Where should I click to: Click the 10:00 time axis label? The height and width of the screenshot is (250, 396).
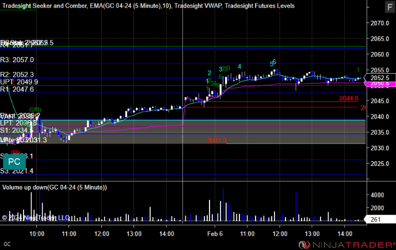pyautogui.click(x=37, y=234)
